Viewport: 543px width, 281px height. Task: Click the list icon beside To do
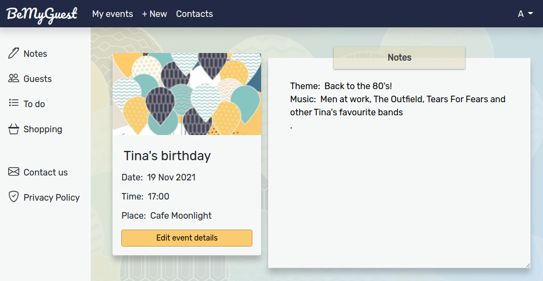click(x=14, y=103)
